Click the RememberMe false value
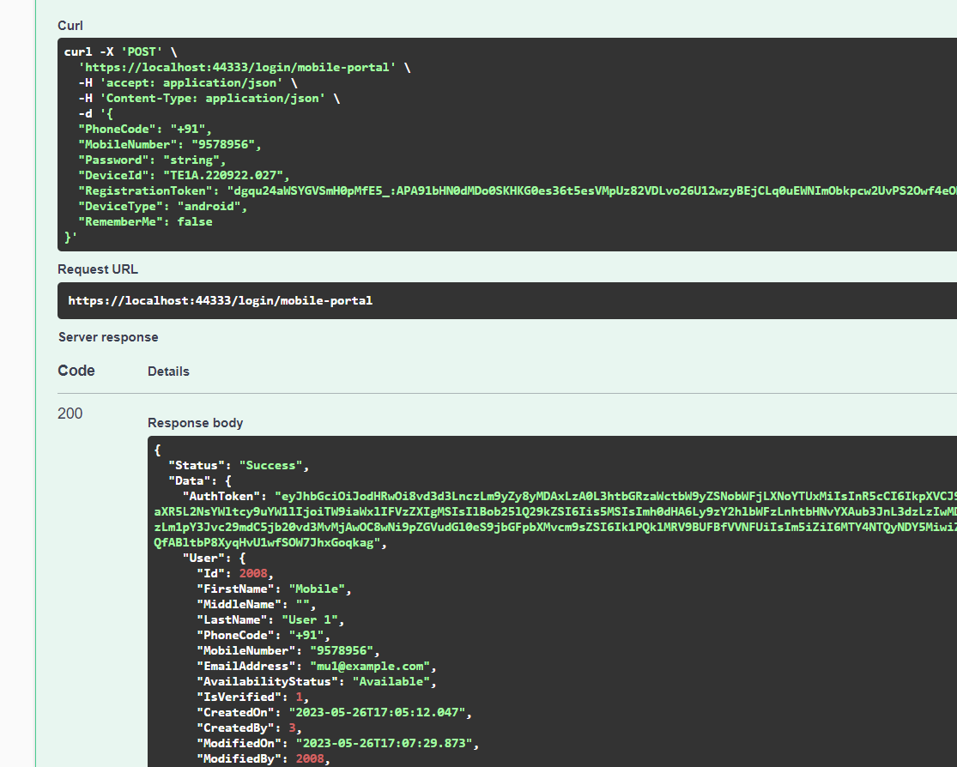This screenshot has width=957, height=767. pyautogui.click(x=195, y=221)
